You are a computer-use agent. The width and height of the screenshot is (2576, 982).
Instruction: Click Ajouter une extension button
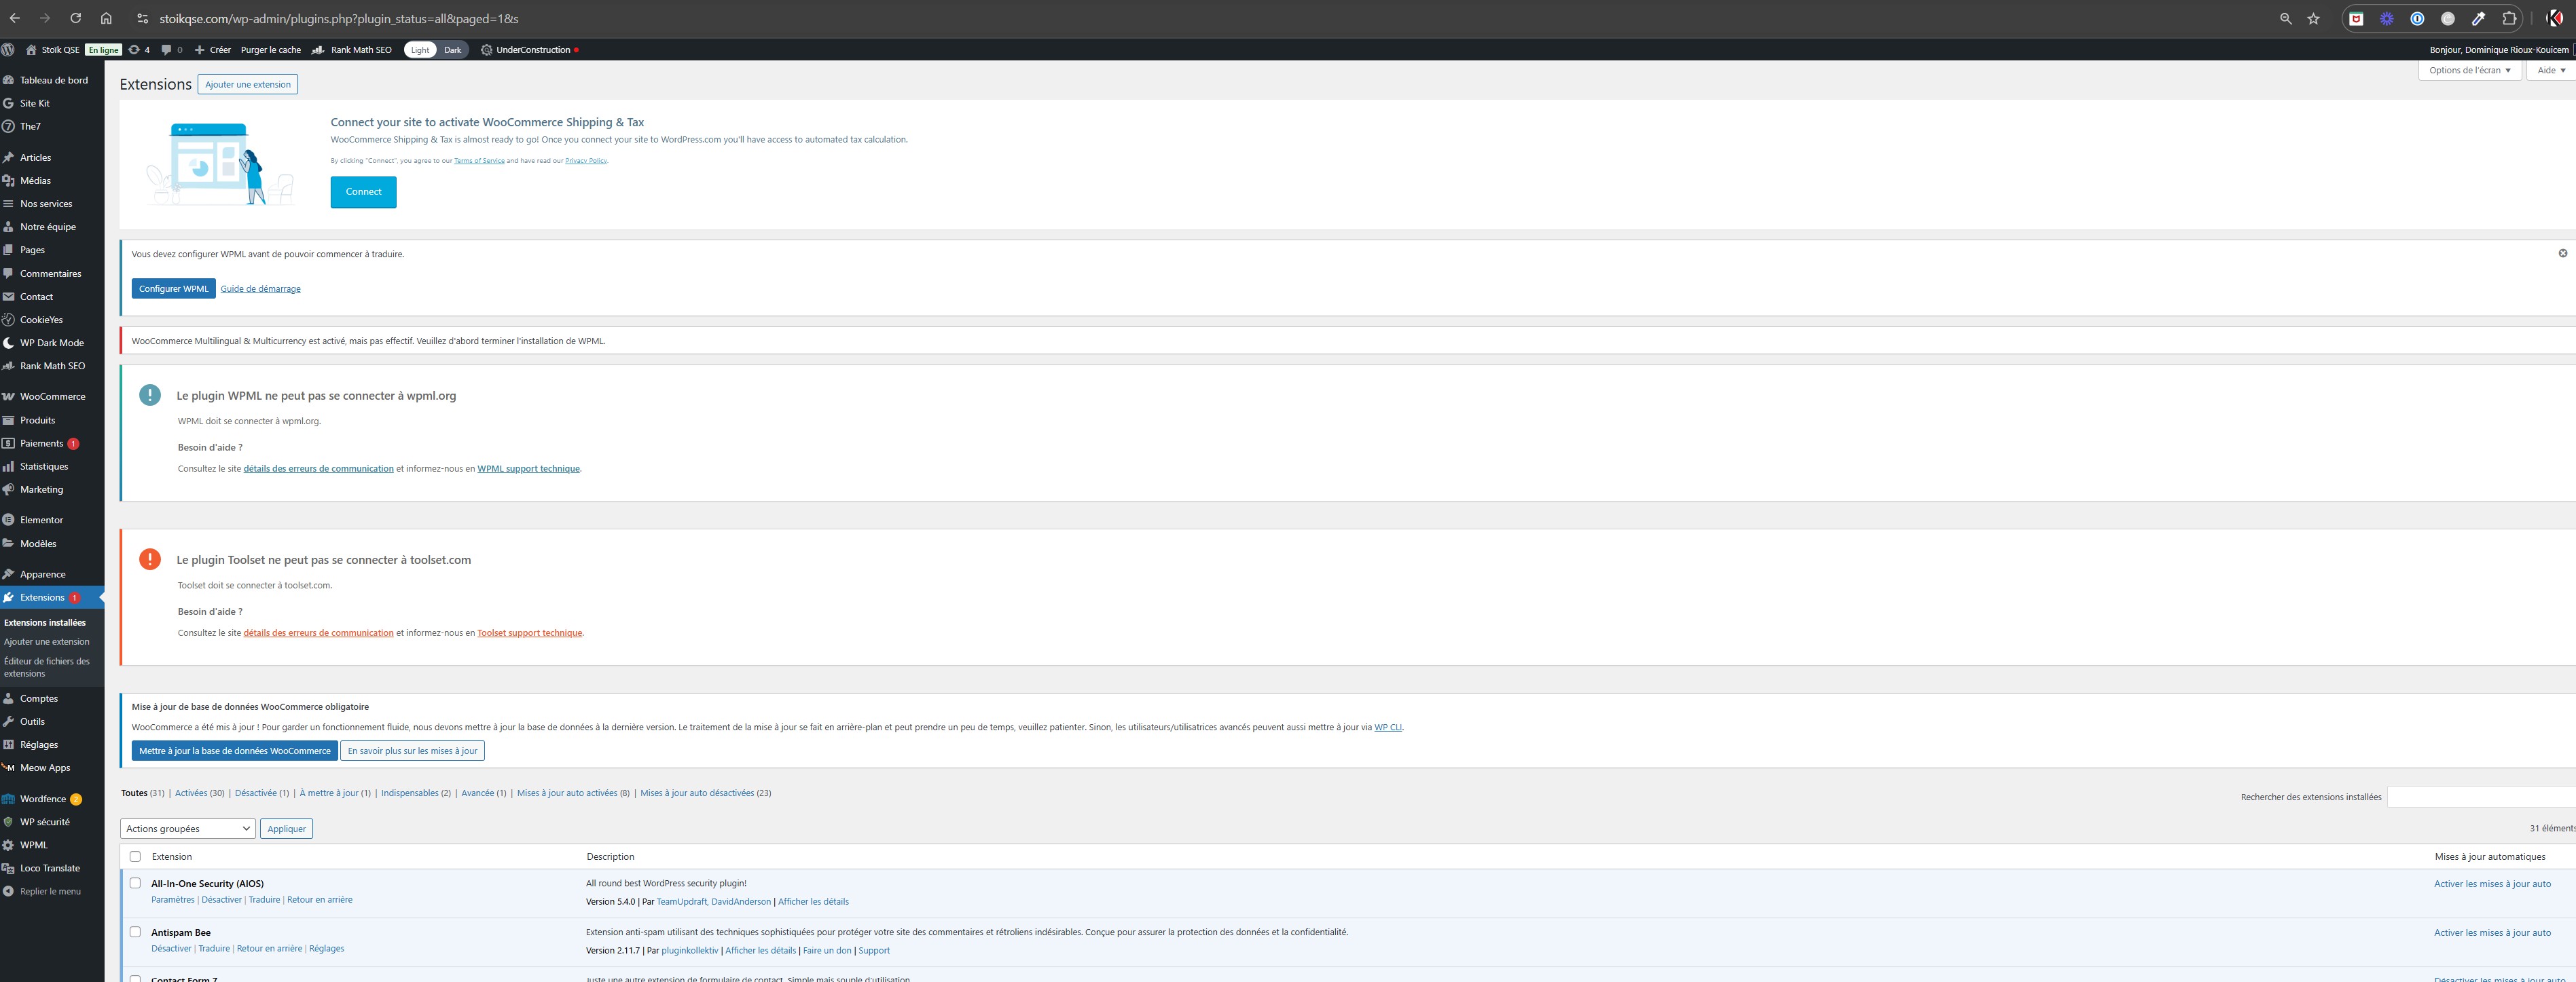pos(248,84)
